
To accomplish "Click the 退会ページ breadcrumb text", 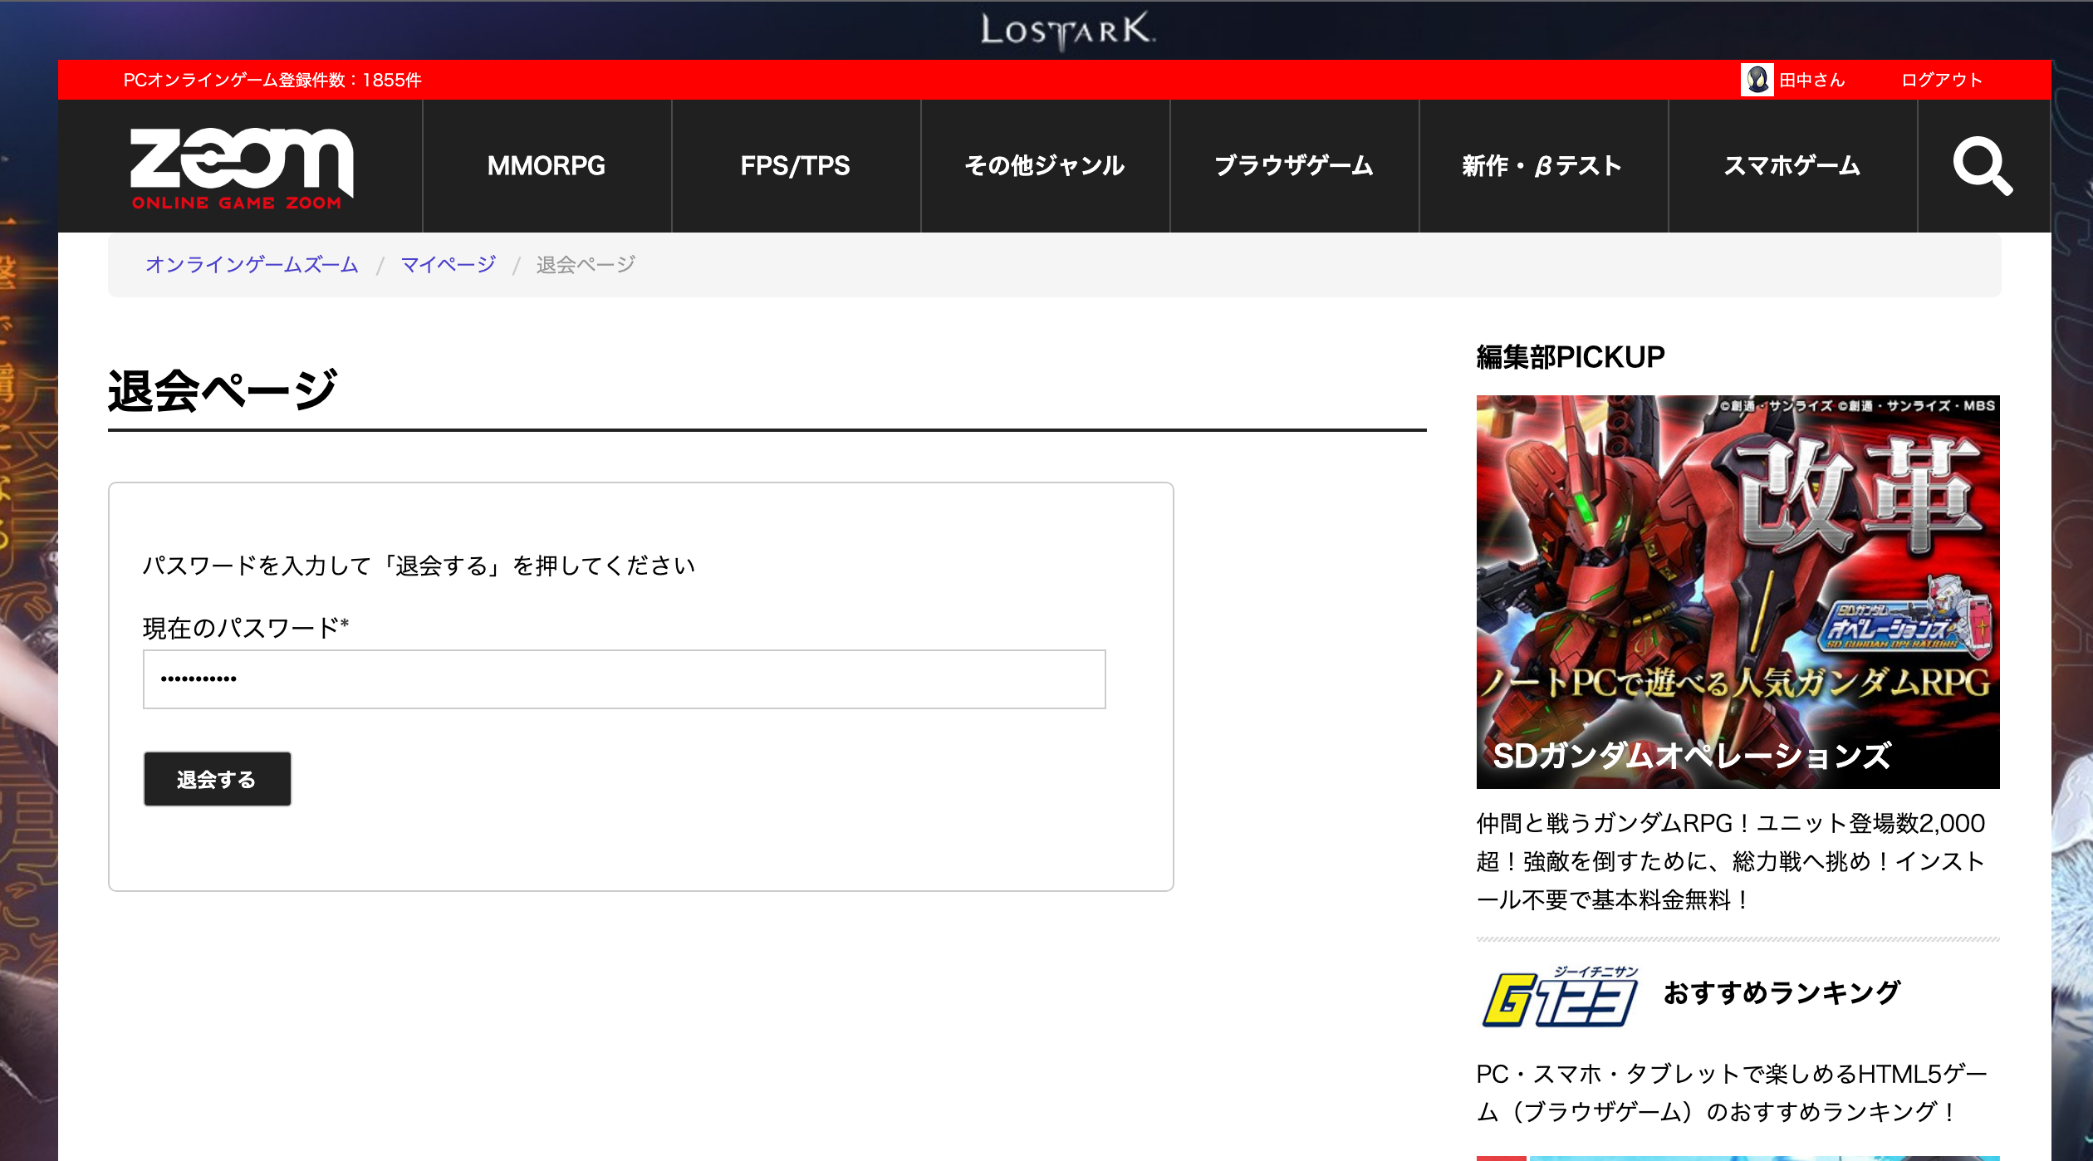I will pyautogui.click(x=586, y=265).
